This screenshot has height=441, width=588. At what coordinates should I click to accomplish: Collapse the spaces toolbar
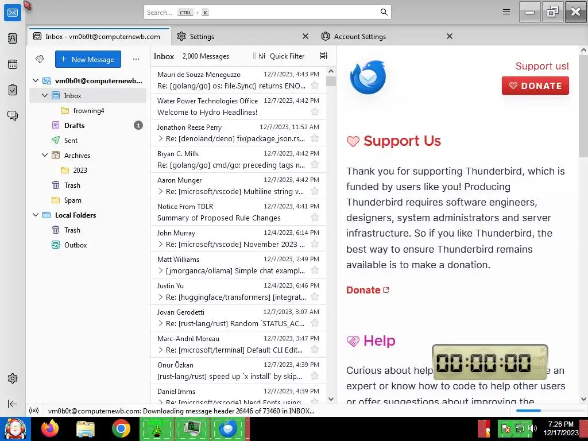coord(13,404)
